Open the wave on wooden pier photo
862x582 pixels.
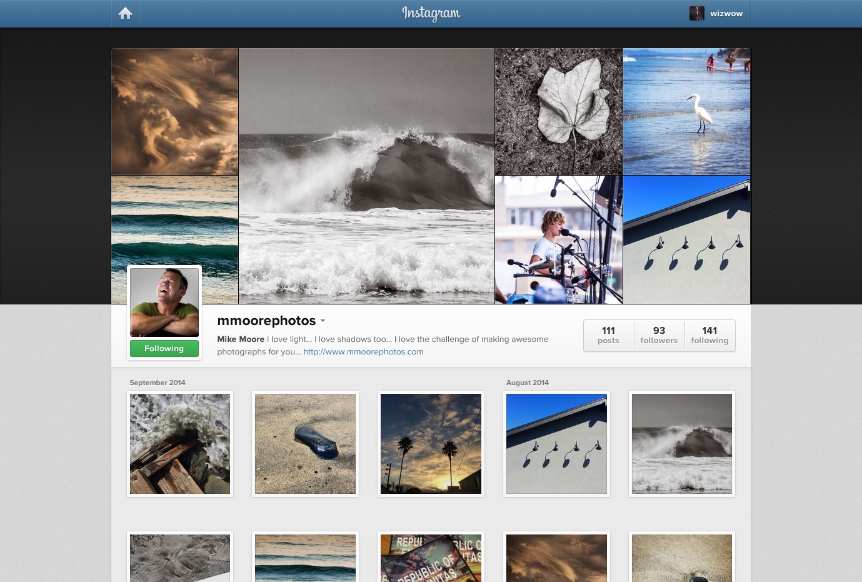180,444
